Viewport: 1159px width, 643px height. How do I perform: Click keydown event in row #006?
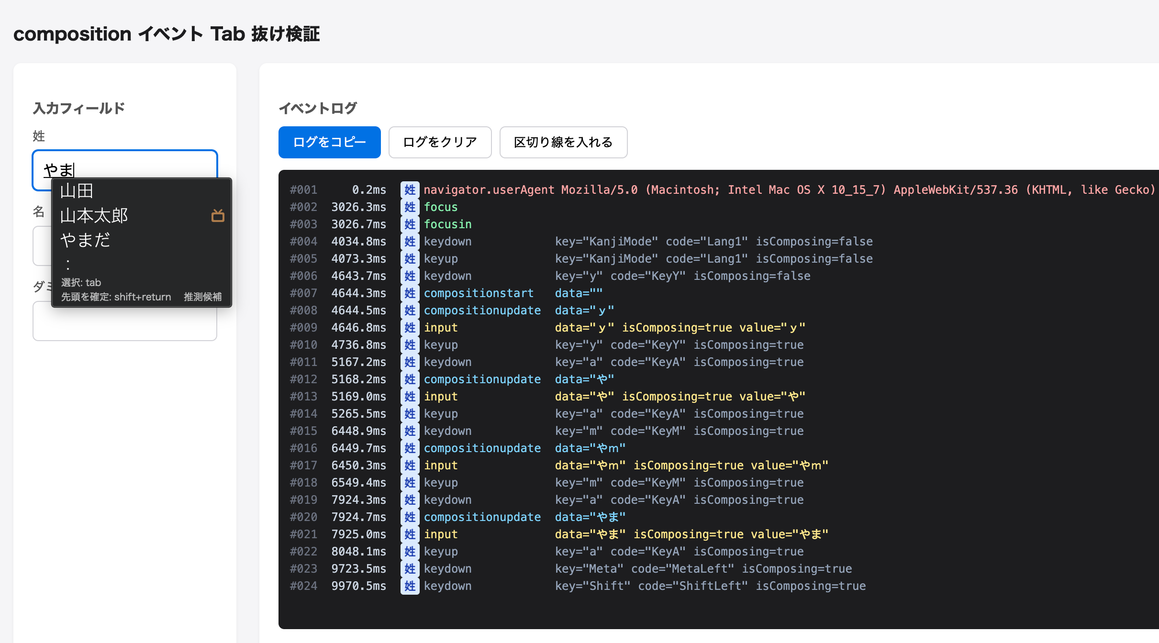(x=448, y=276)
